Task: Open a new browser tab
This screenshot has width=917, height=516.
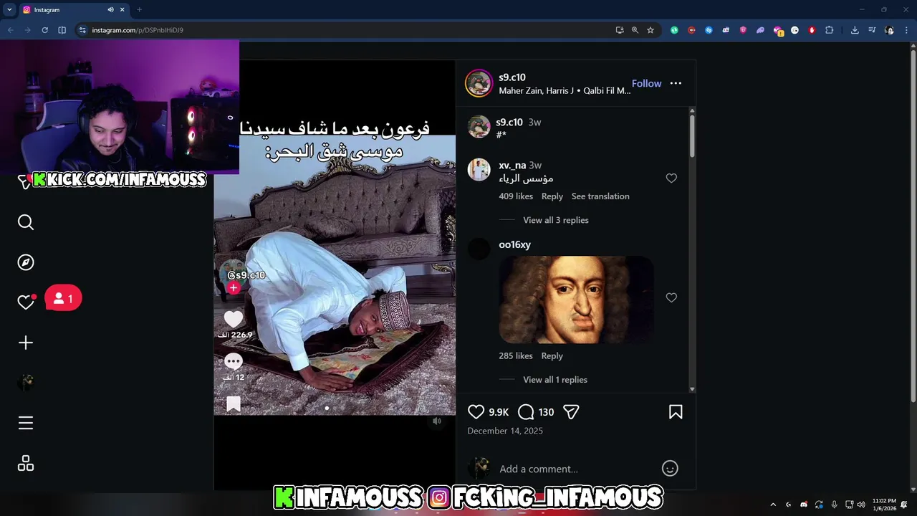Action: (139, 10)
